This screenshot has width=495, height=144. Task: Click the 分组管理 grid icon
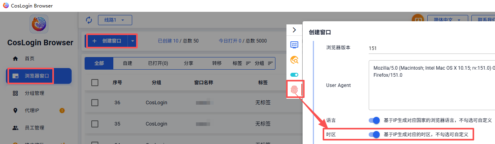(16, 93)
